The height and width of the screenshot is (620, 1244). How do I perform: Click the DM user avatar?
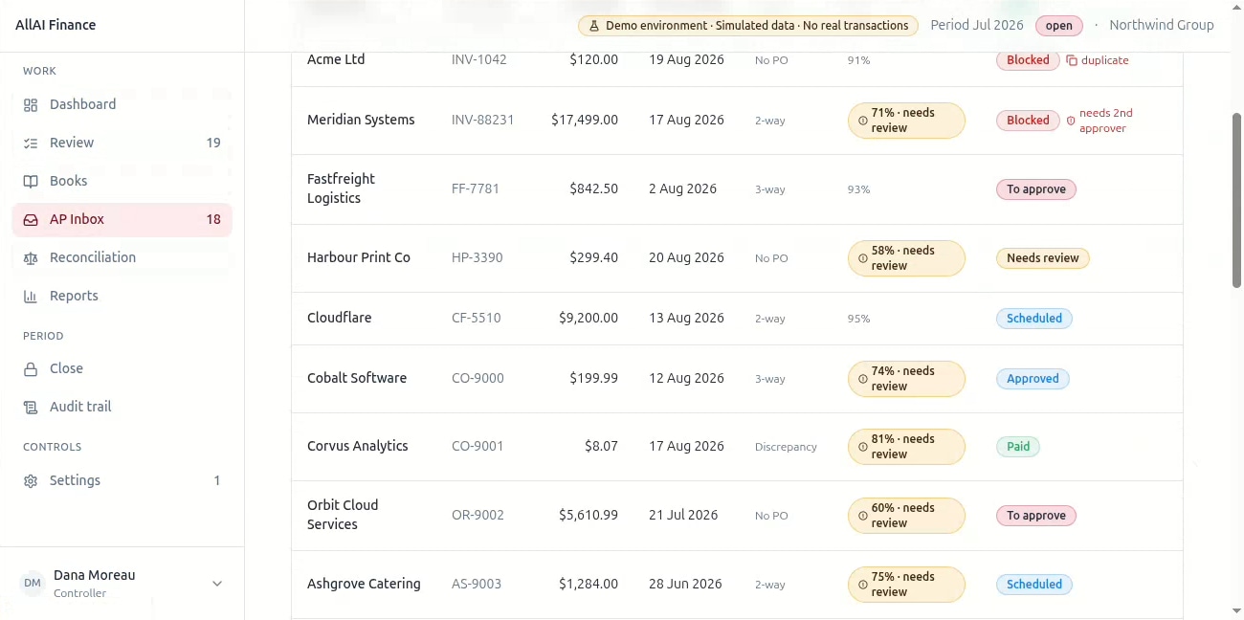click(33, 584)
